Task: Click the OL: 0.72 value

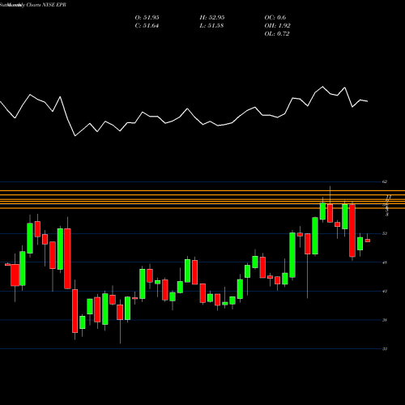Action: [277, 34]
